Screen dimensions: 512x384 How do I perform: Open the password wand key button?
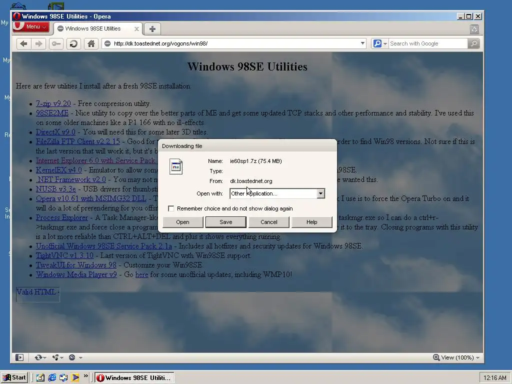pos(56,43)
